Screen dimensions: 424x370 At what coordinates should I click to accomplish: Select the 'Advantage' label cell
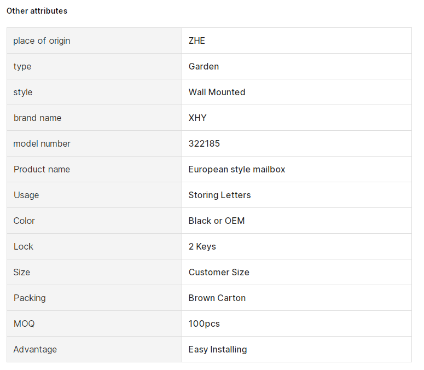pyautogui.click(x=94, y=349)
